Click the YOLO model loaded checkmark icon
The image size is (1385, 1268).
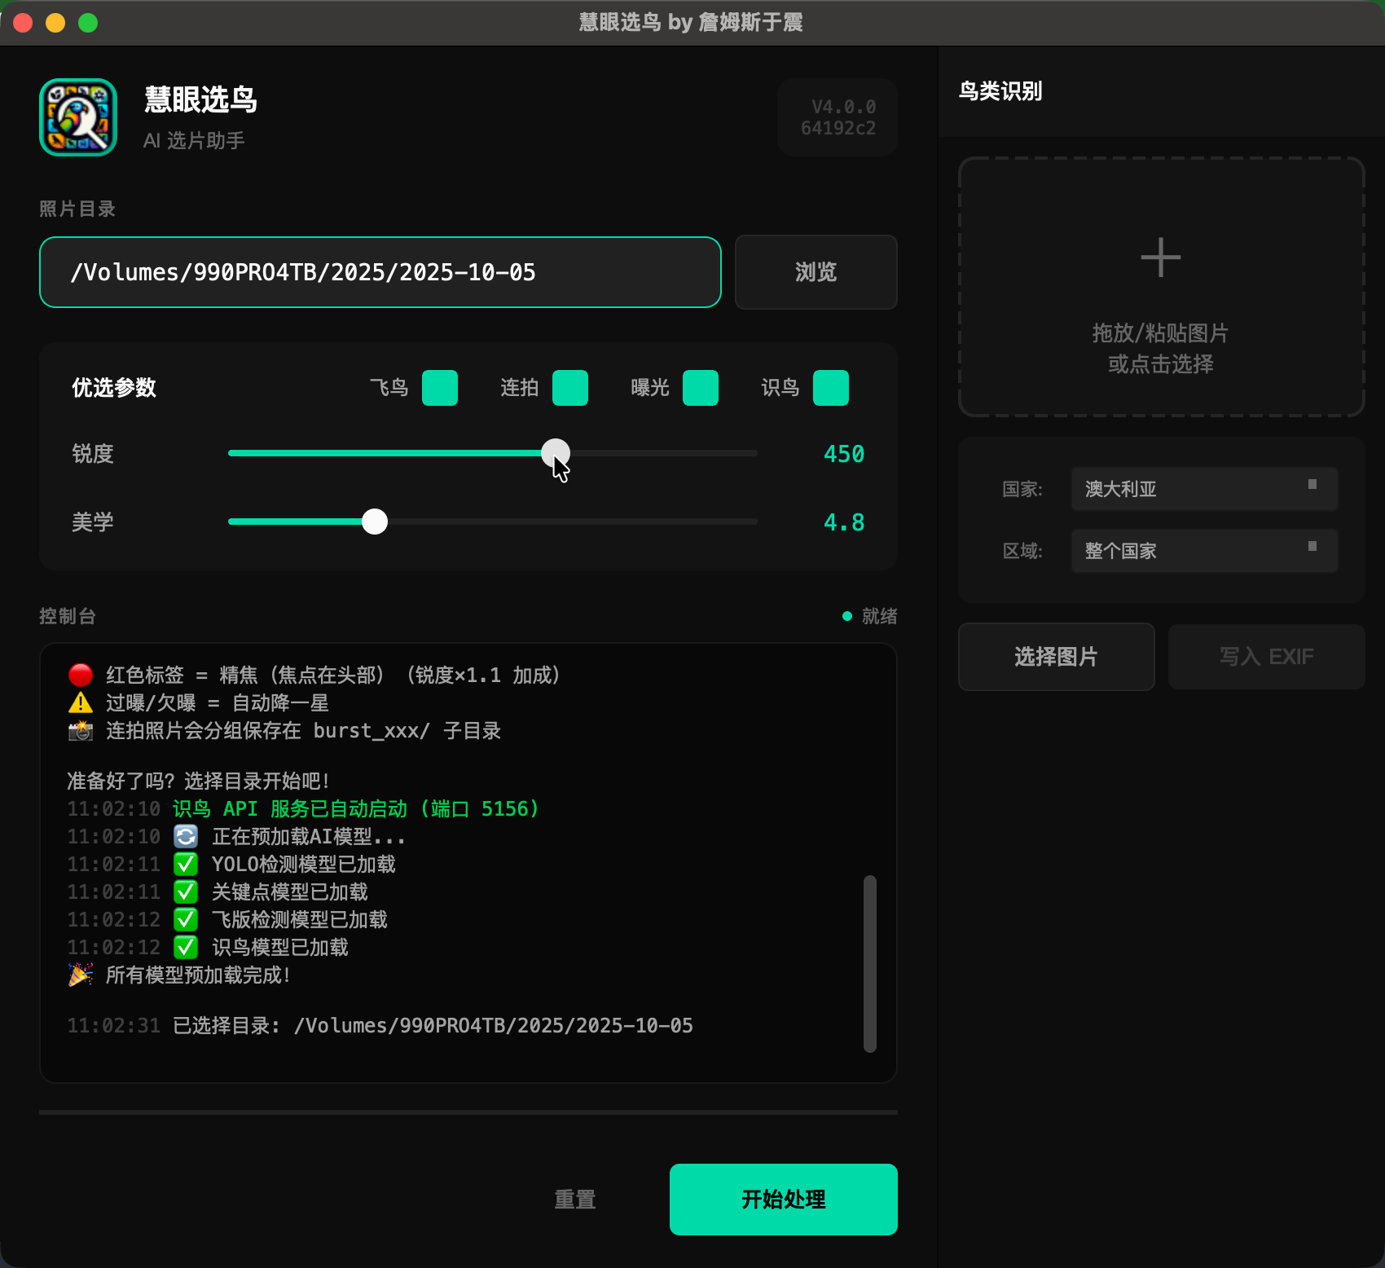click(185, 864)
